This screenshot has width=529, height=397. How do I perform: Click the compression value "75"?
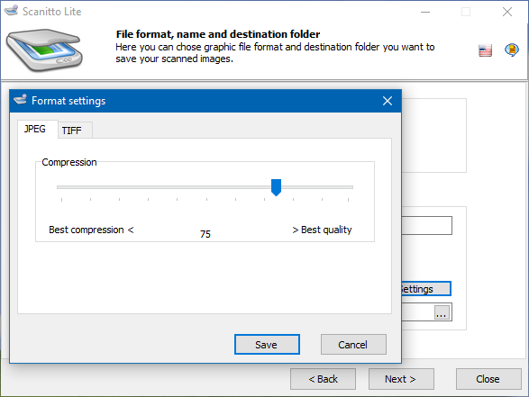tap(205, 234)
